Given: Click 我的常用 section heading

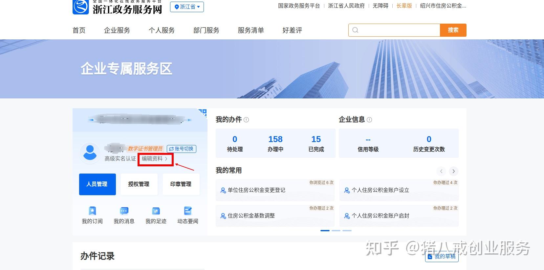Looking at the screenshot, I should pyautogui.click(x=228, y=171).
